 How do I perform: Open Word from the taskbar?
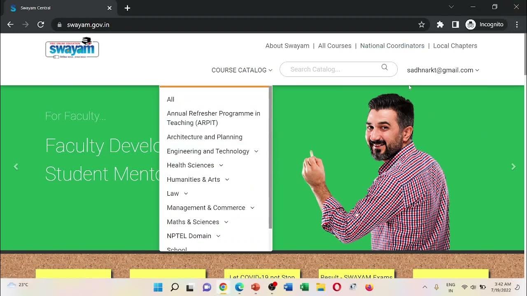click(x=288, y=287)
